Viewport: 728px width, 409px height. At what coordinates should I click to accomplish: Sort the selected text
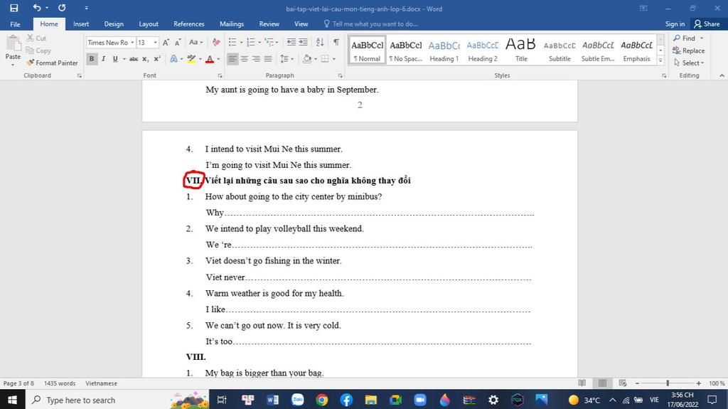coord(320,42)
